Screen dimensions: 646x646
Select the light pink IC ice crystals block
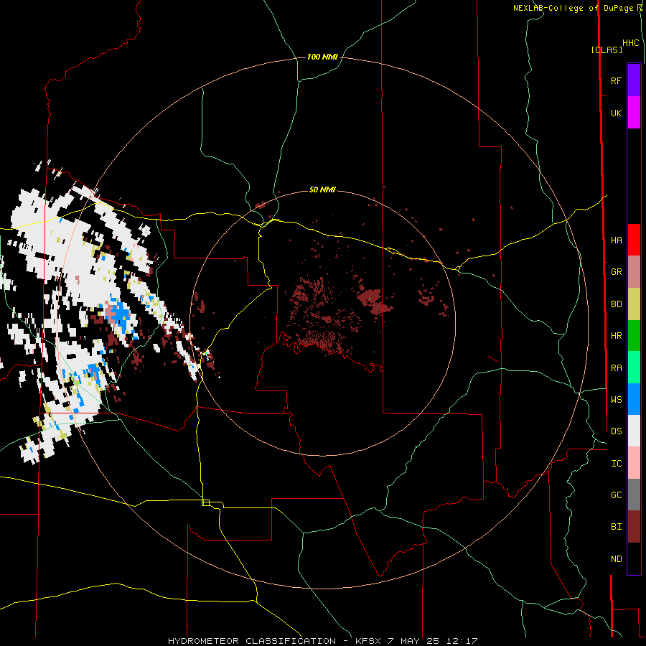pyautogui.click(x=634, y=463)
